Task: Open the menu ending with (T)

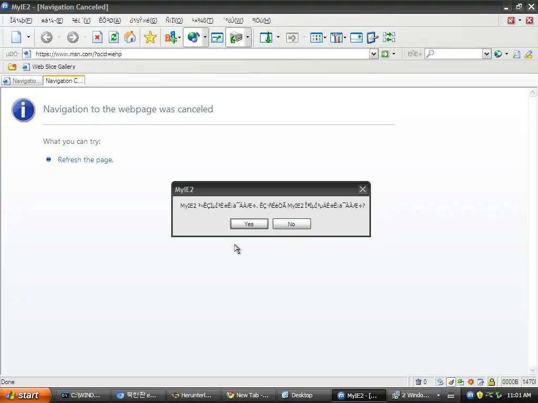Action: pyautogui.click(x=203, y=20)
